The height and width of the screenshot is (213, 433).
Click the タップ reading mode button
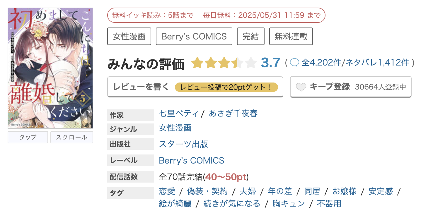pos(28,137)
